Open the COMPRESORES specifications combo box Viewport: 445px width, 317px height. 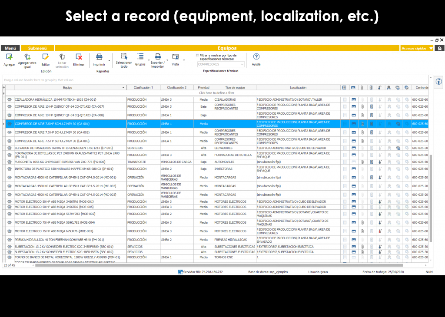221,64
